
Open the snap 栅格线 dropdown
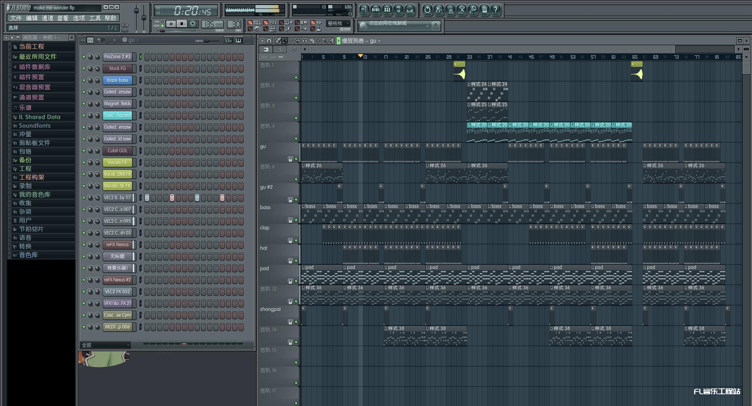pos(338,23)
